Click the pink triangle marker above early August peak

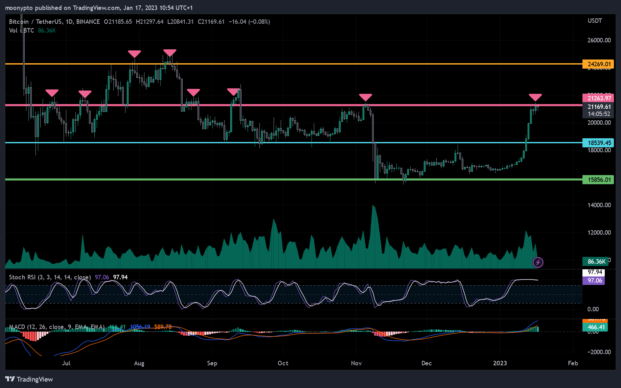pos(134,54)
